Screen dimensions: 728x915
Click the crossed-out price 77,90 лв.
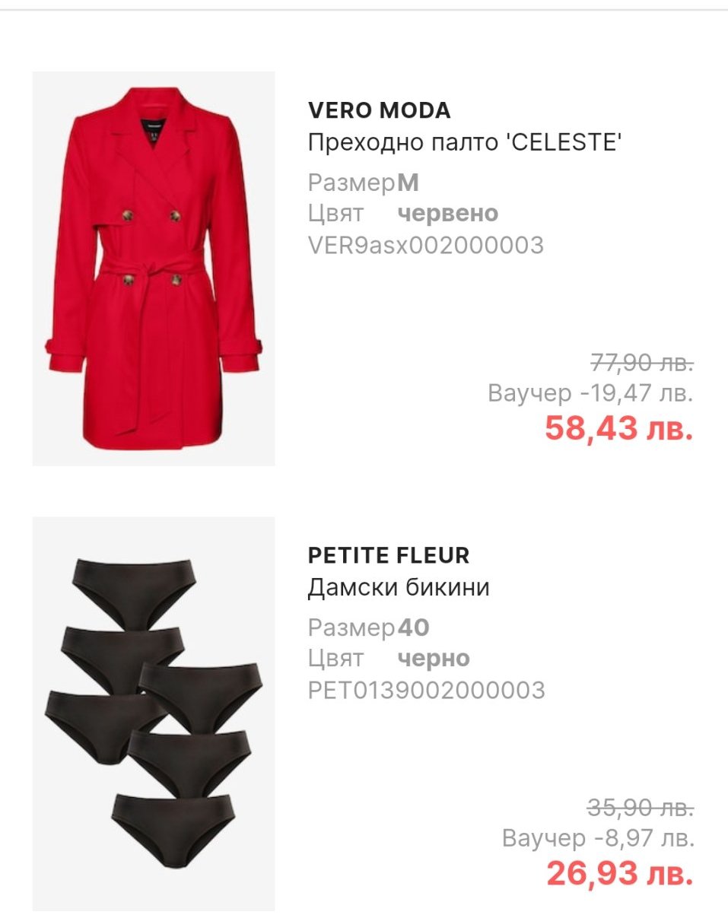[642, 364]
